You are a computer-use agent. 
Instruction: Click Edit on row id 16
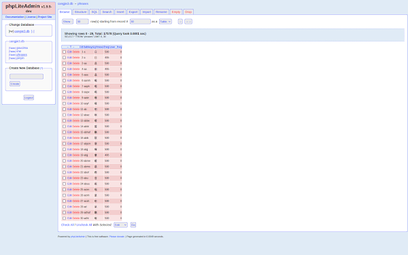[x=69, y=138]
